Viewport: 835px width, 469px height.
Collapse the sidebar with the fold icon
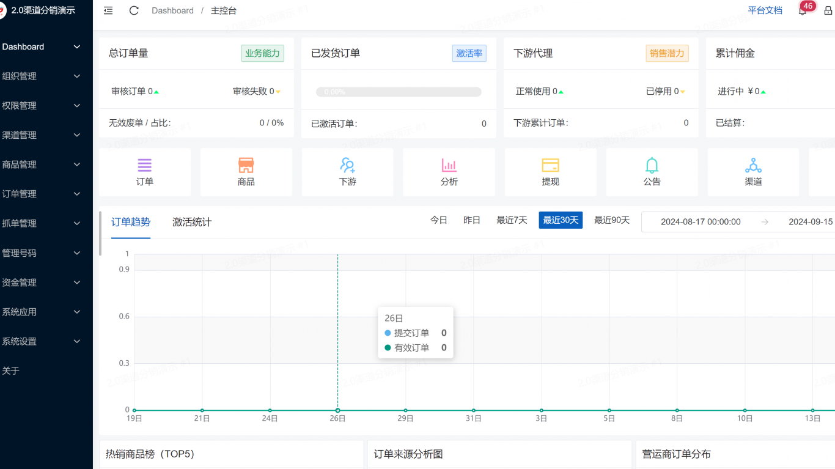pyautogui.click(x=108, y=10)
